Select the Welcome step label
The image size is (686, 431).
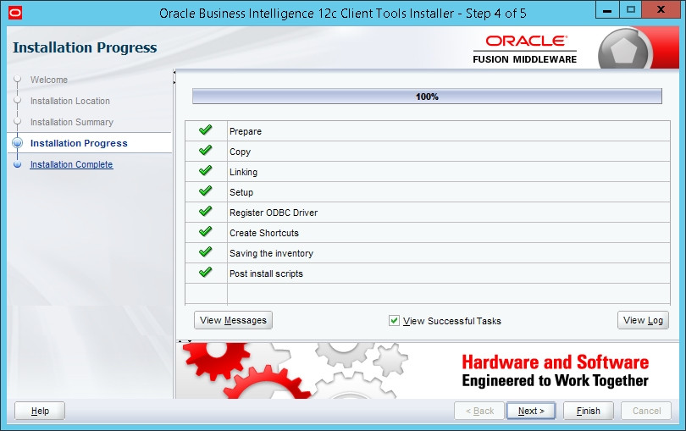[x=49, y=80]
